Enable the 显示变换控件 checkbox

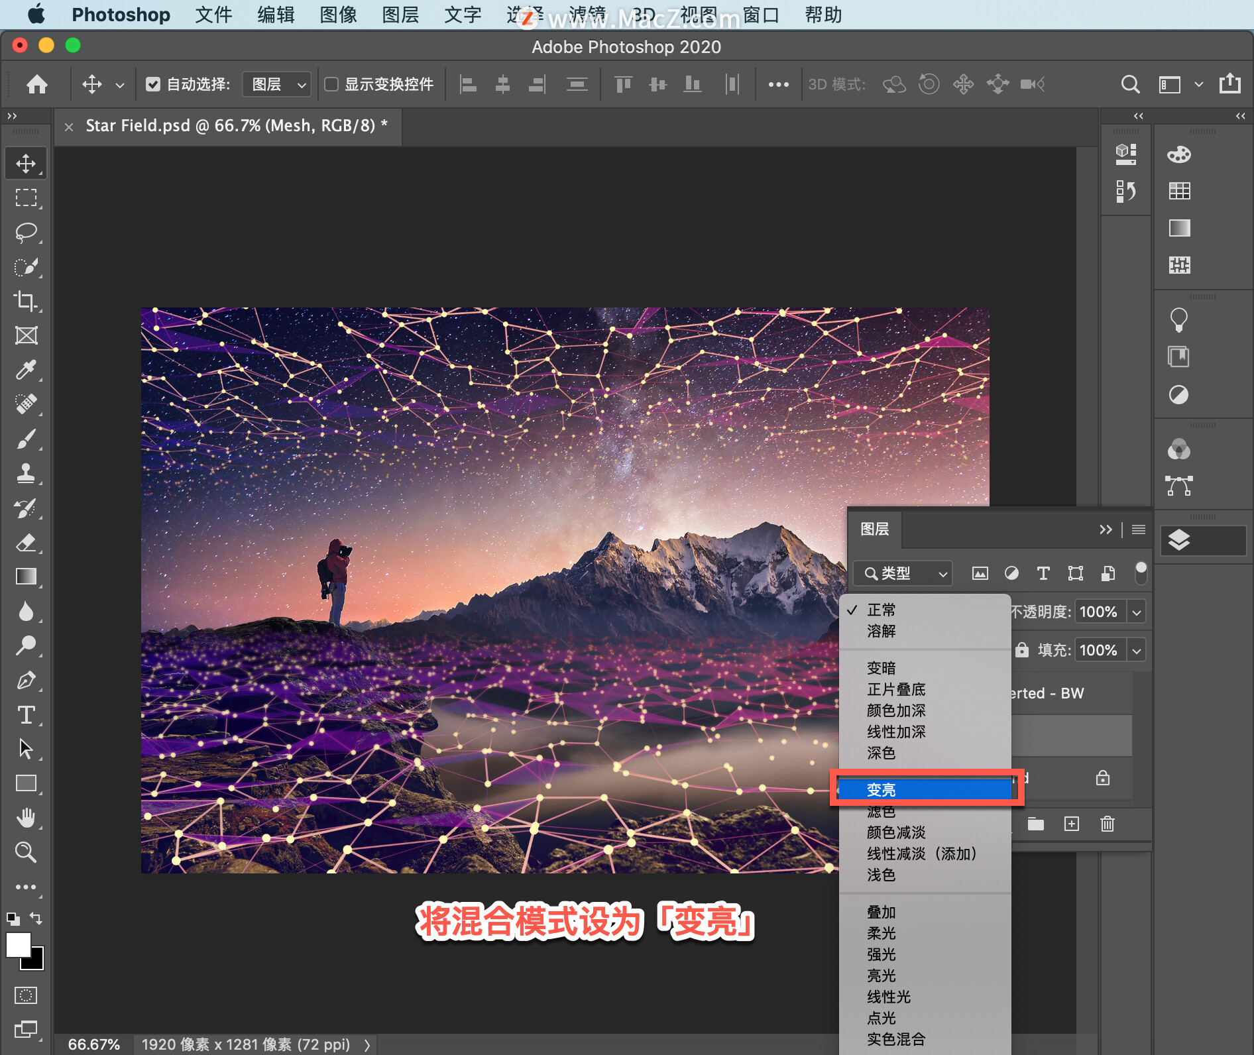tap(331, 84)
